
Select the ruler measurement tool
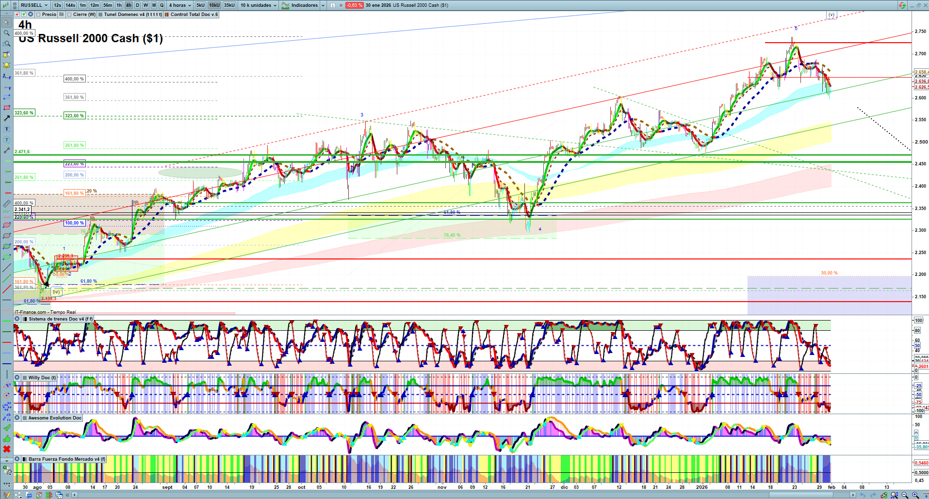click(x=7, y=204)
